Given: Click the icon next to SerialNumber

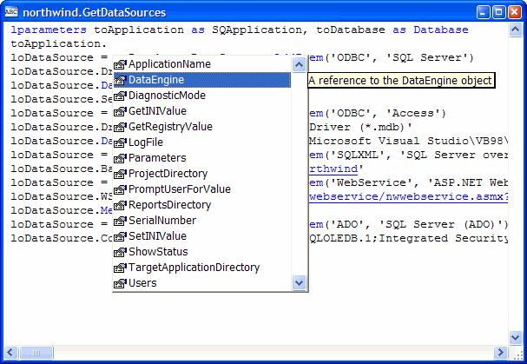Looking at the screenshot, I should 121,221.
